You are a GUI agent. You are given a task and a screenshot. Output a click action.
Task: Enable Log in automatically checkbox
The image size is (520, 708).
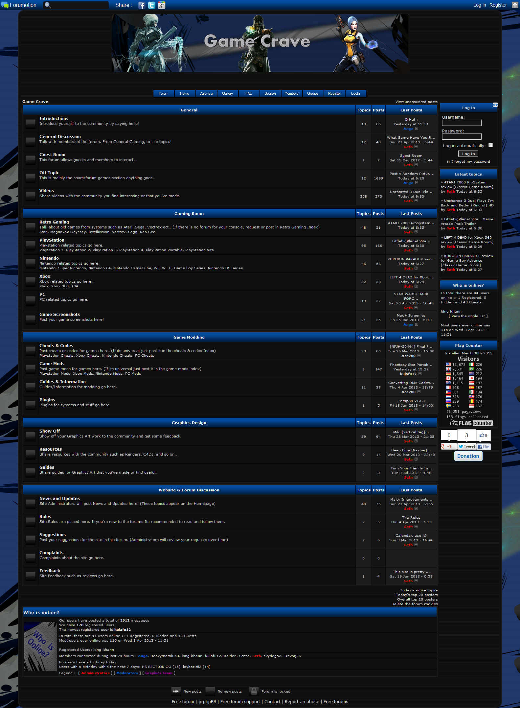[491, 145]
